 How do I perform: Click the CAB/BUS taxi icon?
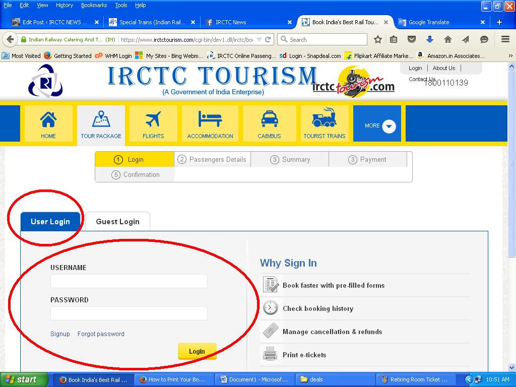(269, 119)
